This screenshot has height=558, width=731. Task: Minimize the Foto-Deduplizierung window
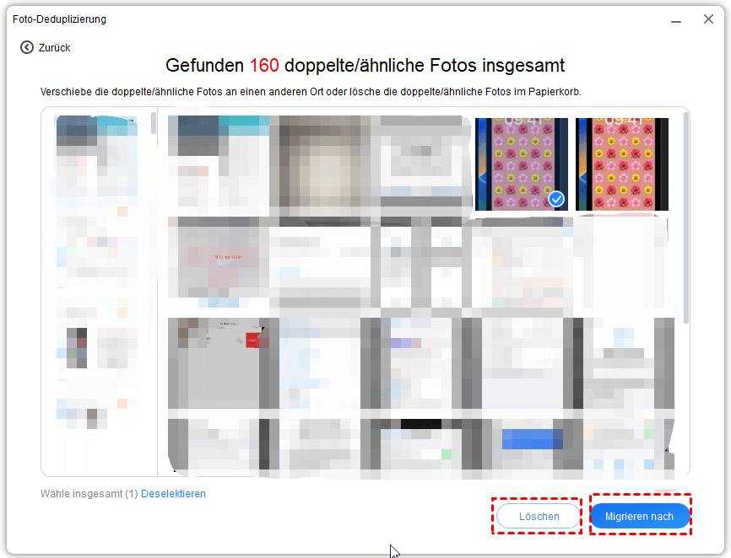click(x=674, y=19)
